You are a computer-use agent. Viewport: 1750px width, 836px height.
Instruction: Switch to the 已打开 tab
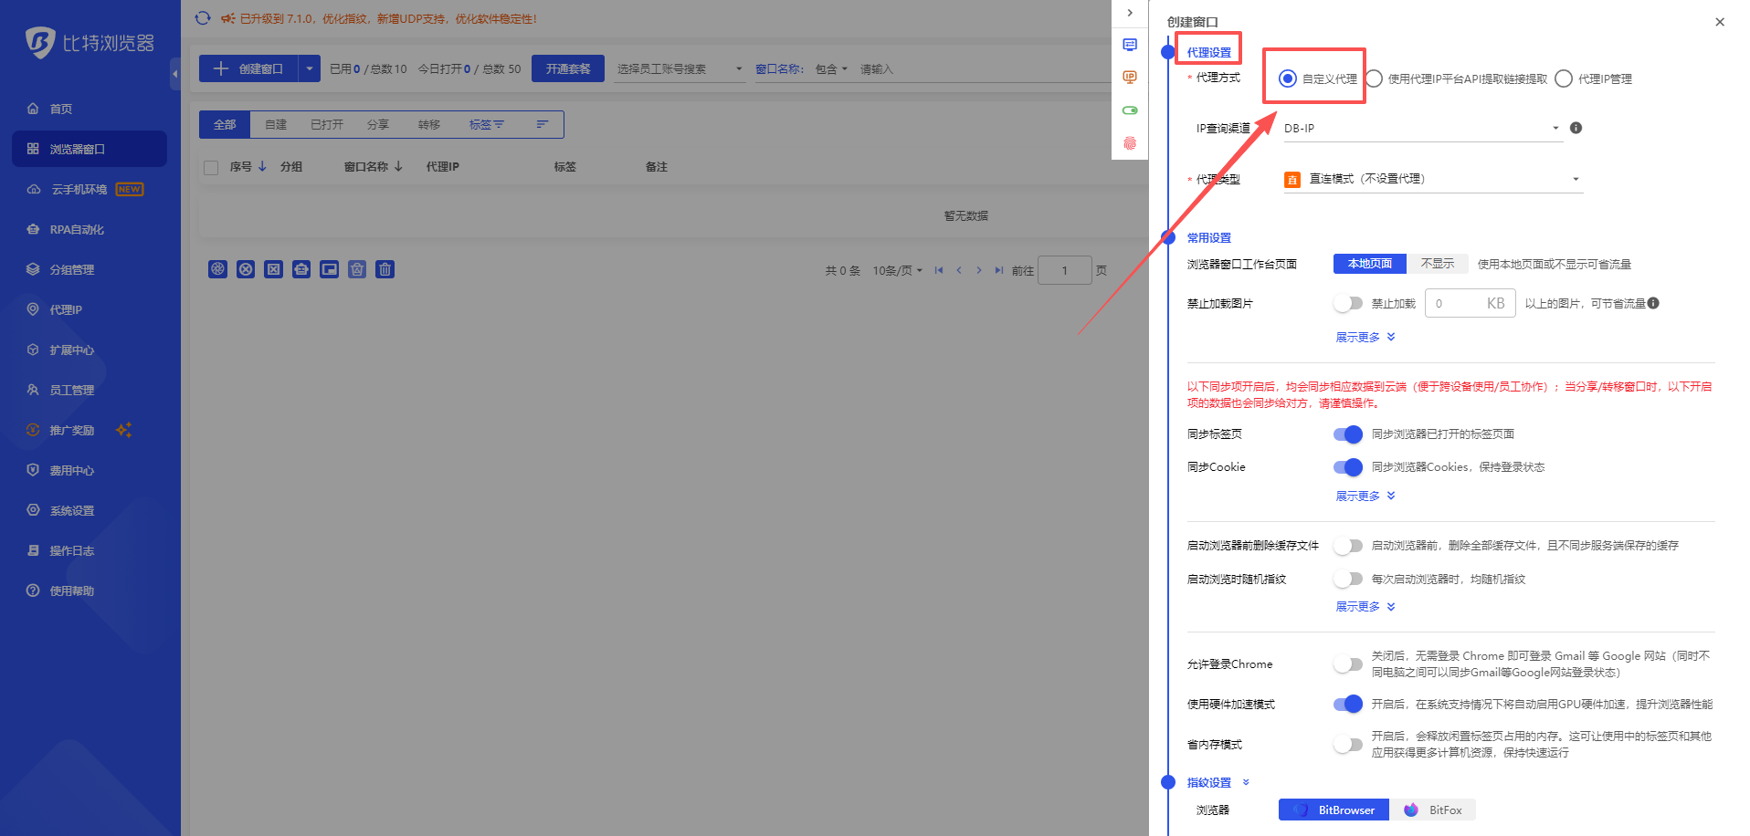[326, 124]
